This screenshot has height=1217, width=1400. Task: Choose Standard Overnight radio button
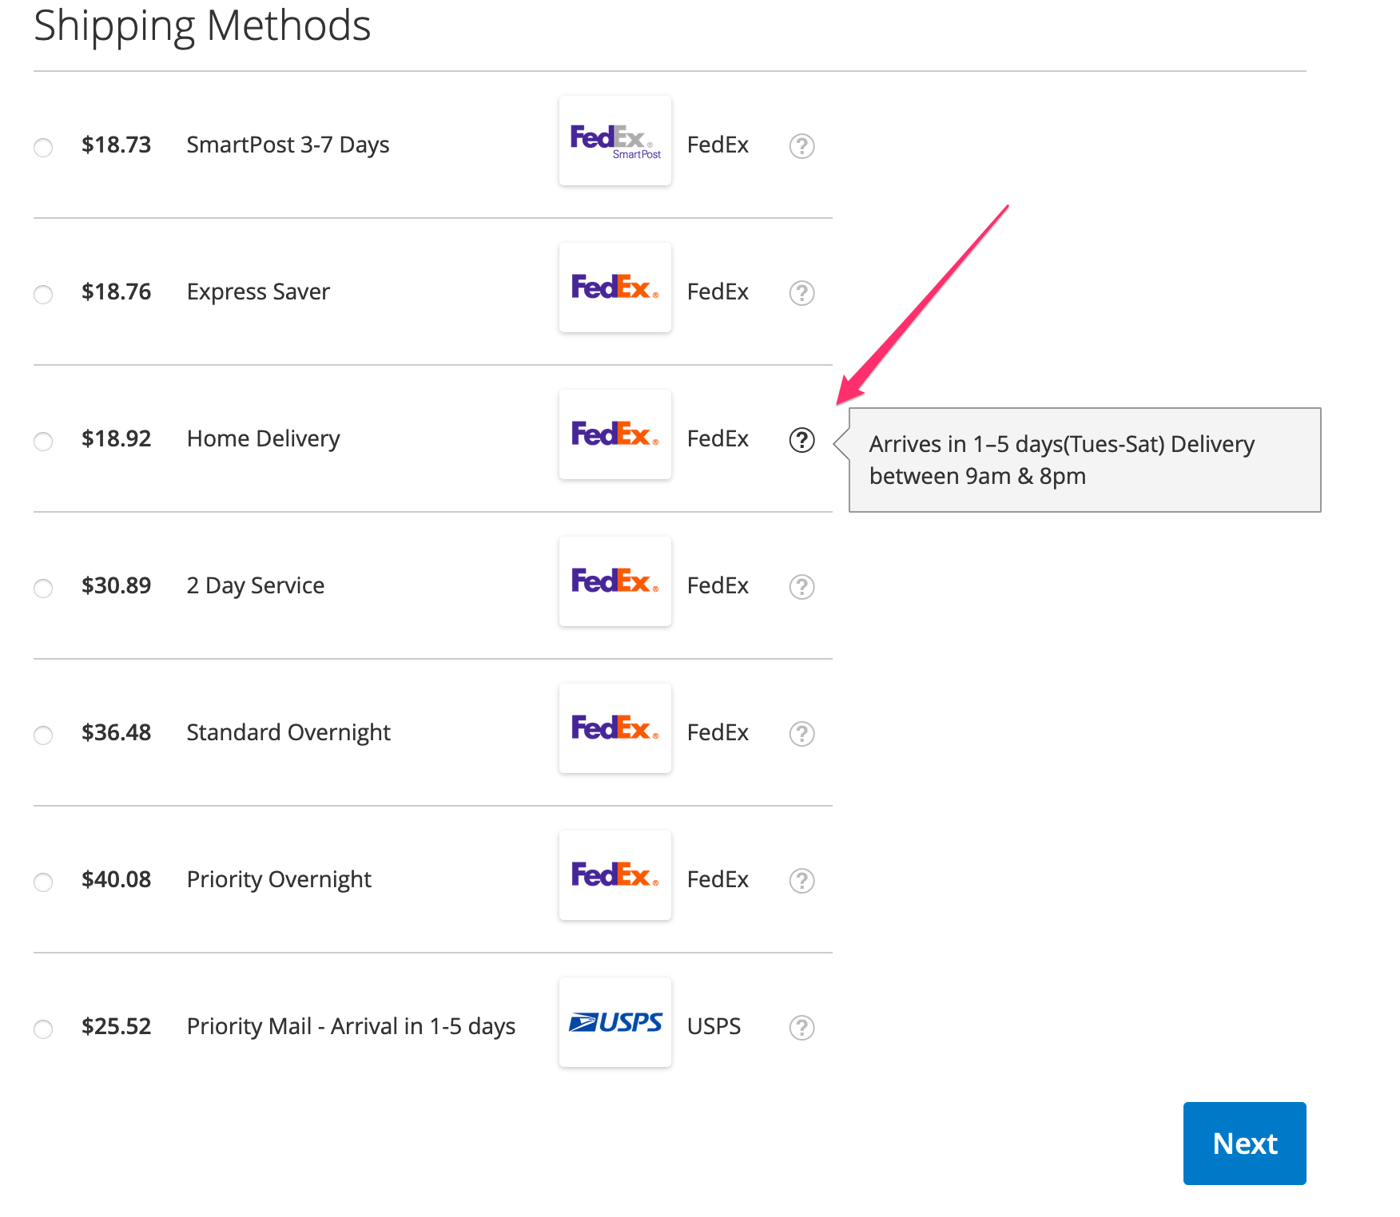click(x=43, y=735)
